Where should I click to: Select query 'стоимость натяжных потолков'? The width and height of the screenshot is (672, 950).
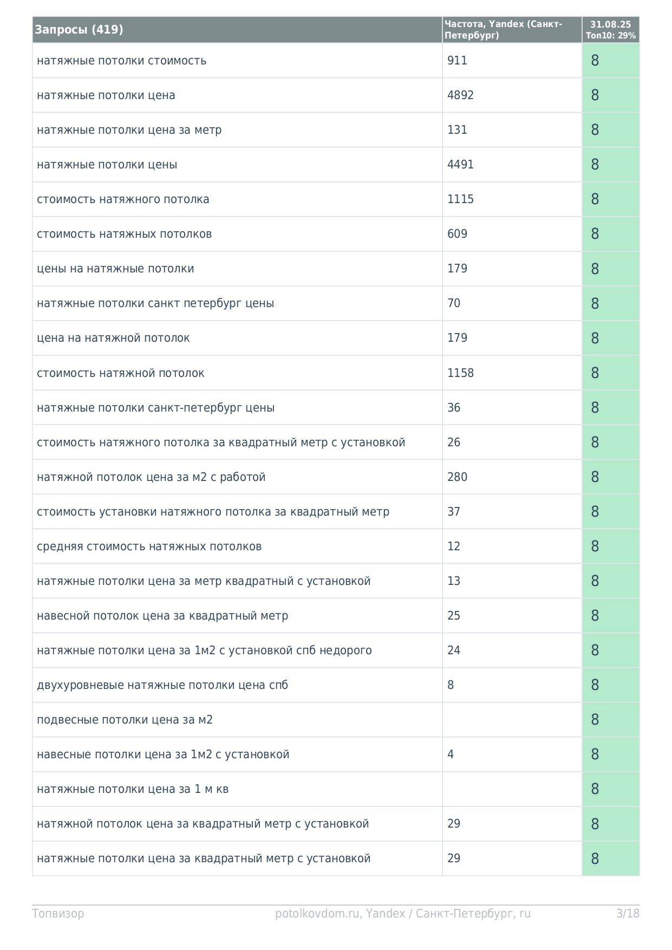click(125, 234)
